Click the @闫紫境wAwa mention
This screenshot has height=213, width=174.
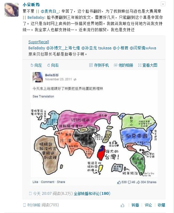[x=143, y=48]
